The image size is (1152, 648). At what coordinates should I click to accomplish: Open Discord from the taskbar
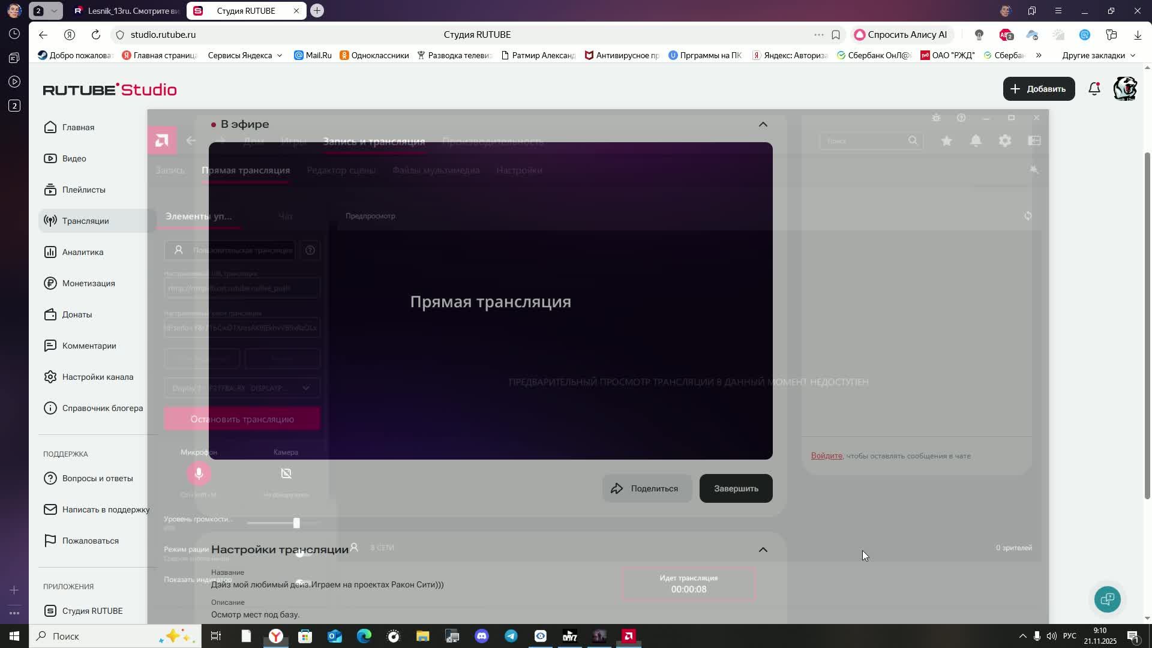point(482,636)
